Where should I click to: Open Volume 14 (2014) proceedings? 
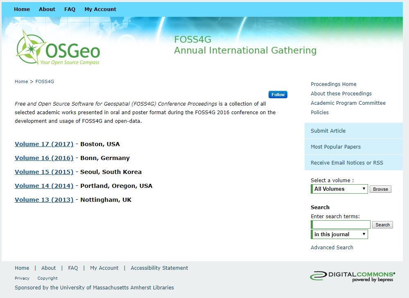(x=44, y=186)
